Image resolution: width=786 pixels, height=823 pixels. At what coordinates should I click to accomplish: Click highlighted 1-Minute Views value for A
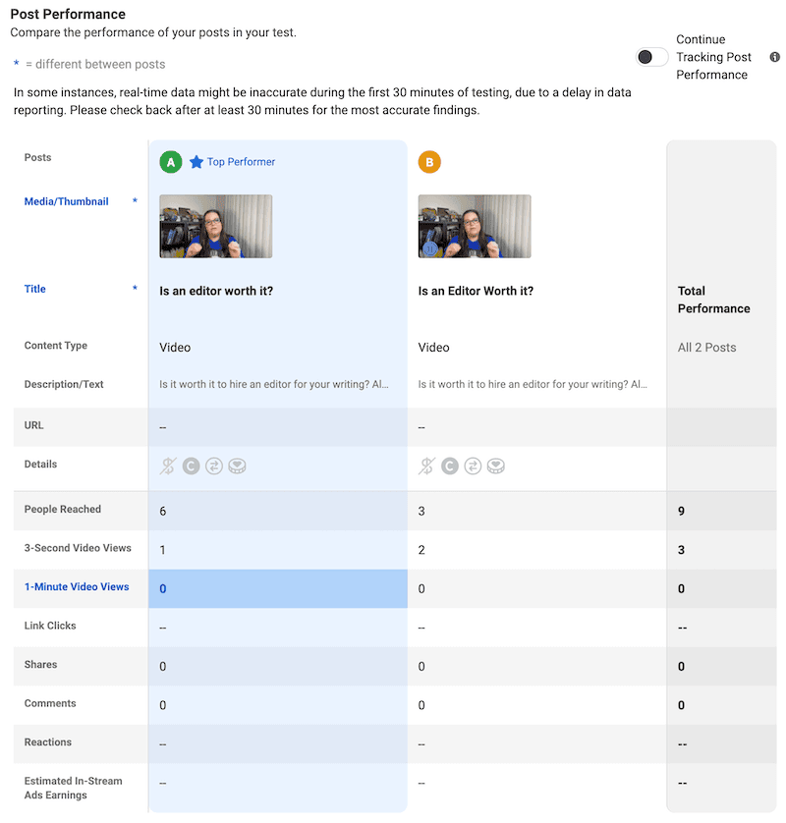[x=278, y=589]
